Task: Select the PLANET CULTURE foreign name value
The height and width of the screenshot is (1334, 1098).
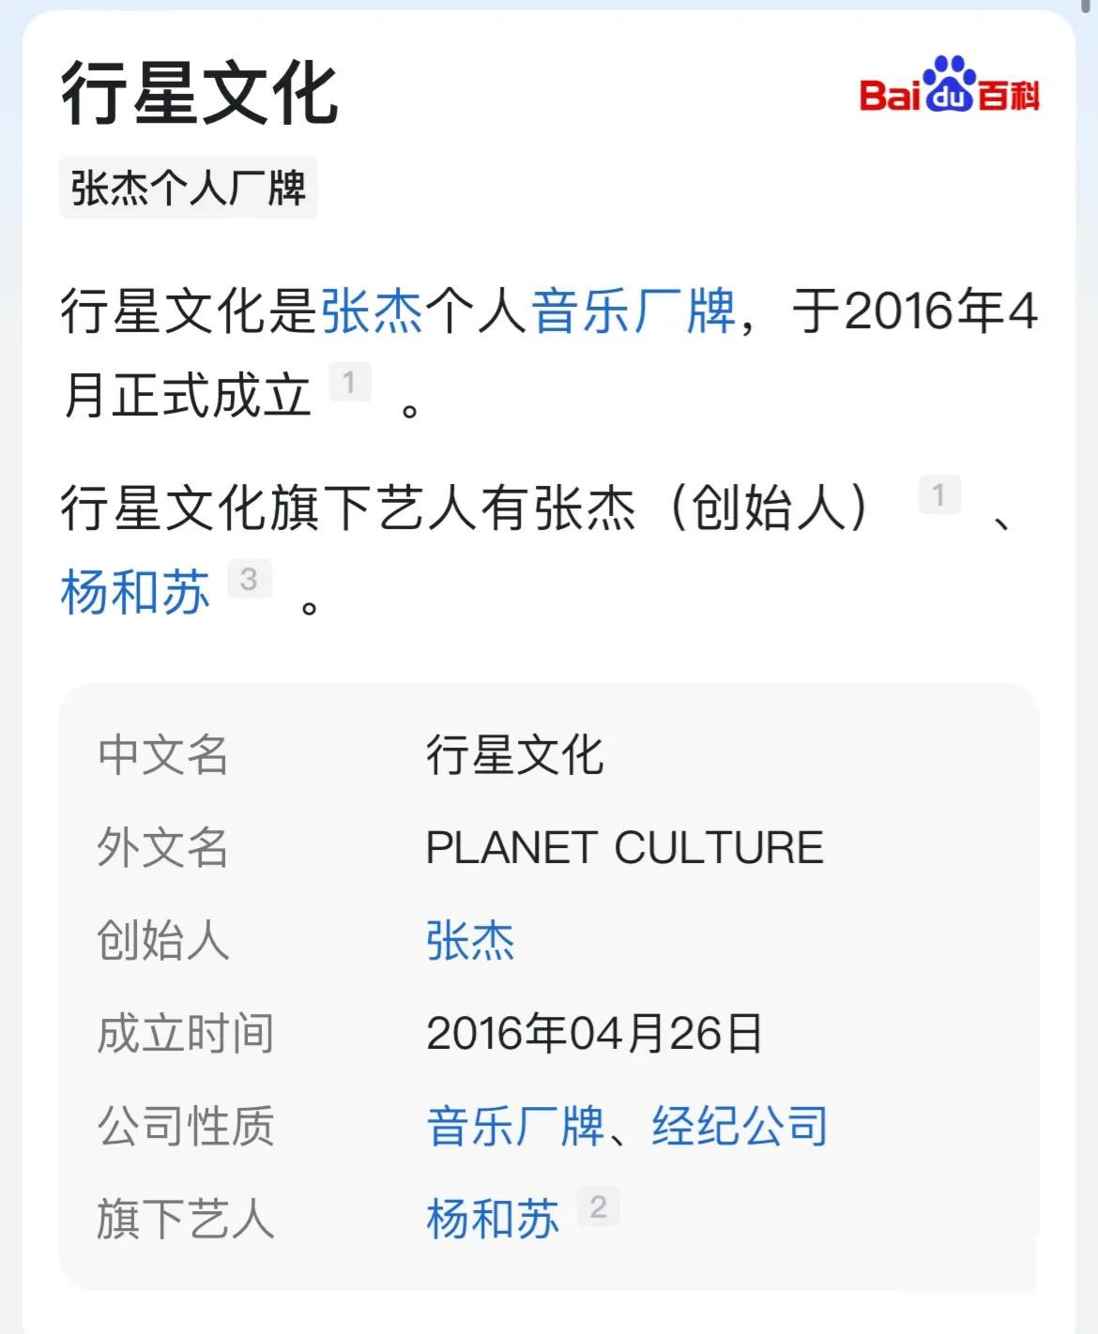Action: pos(625,848)
